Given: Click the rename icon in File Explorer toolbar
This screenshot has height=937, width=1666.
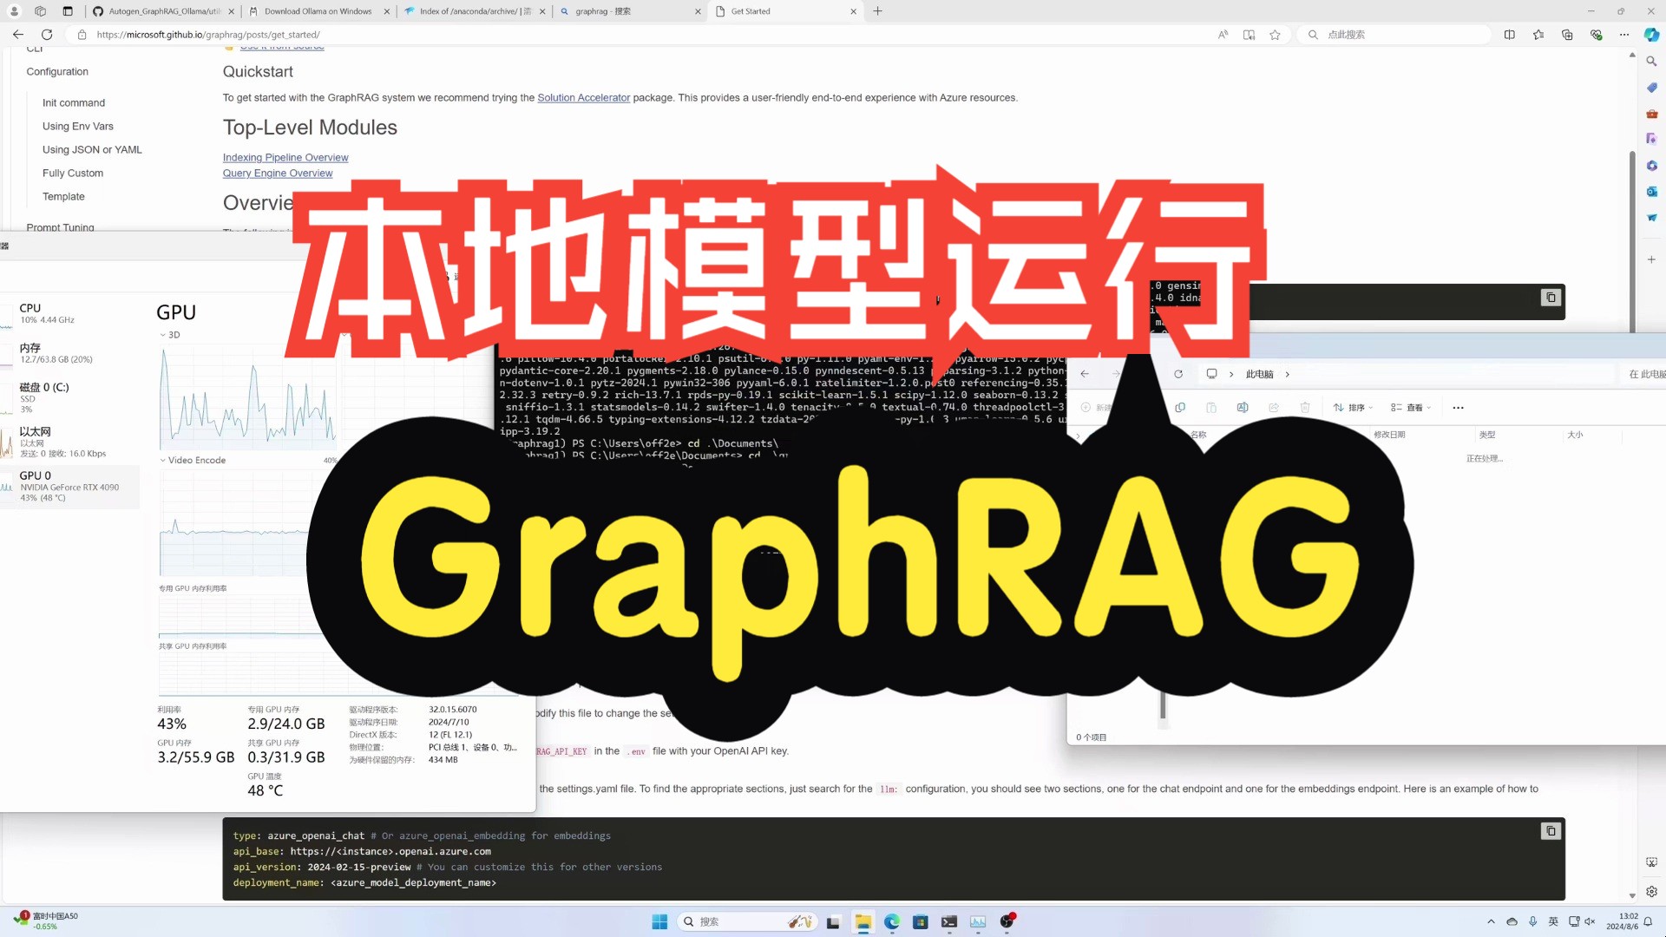Looking at the screenshot, I should (1243, 408).
